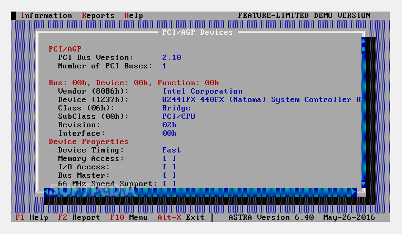Click the black system block left of Information
This screenshot has width=402, height=234.
pyautogui.click(x=13, y=16)
